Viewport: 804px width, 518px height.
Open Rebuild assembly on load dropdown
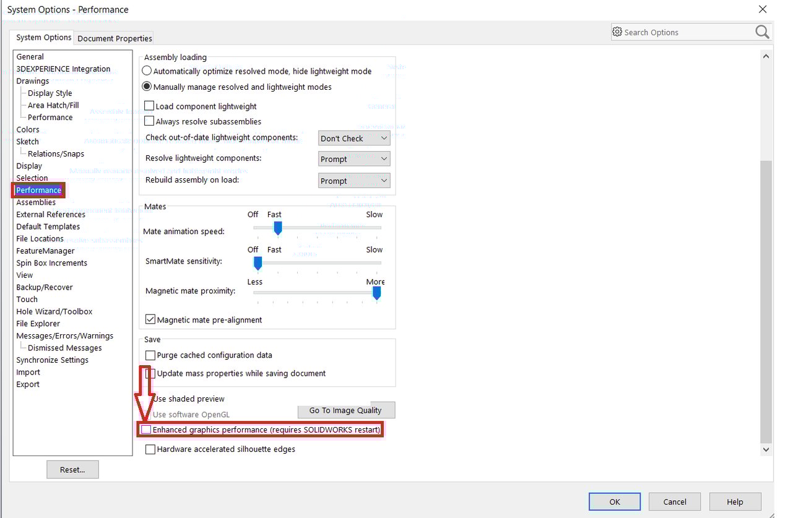[x=354, y=181]
